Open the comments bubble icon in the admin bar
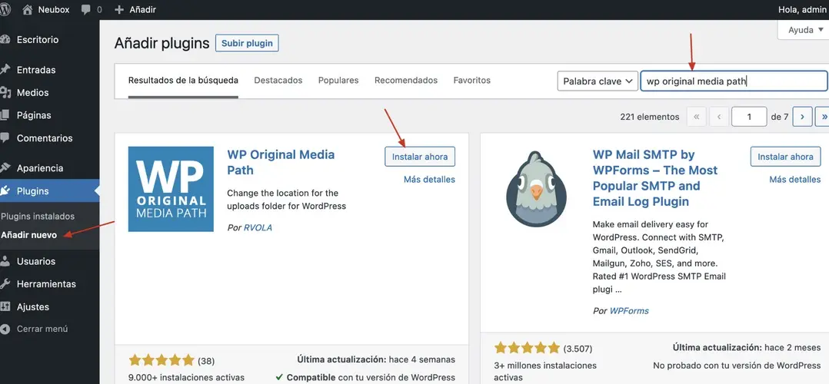 [87, 9]
